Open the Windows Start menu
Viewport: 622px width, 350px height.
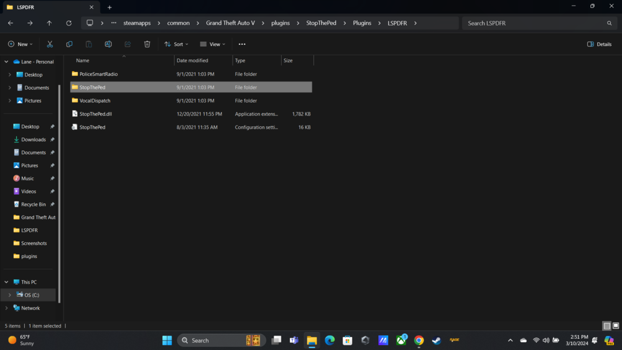click(167, 340)
